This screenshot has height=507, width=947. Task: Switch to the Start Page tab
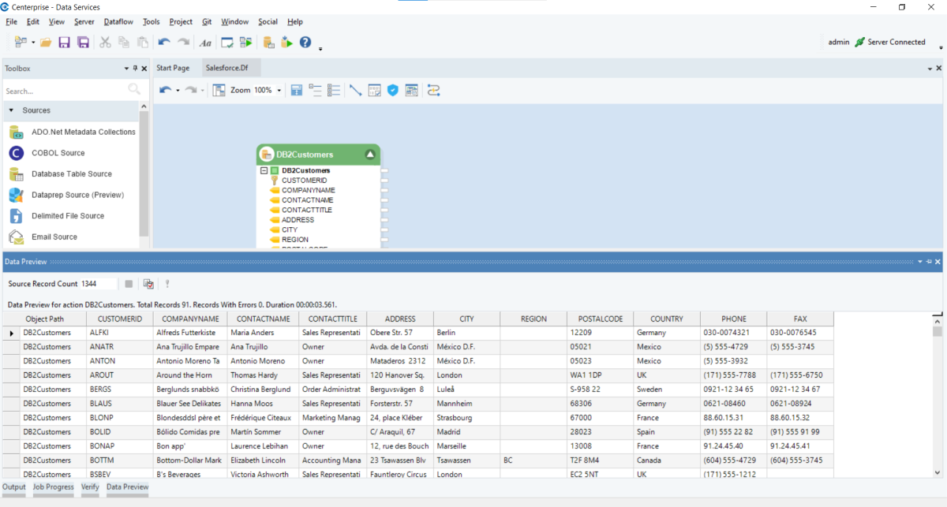tap(172, 68)
